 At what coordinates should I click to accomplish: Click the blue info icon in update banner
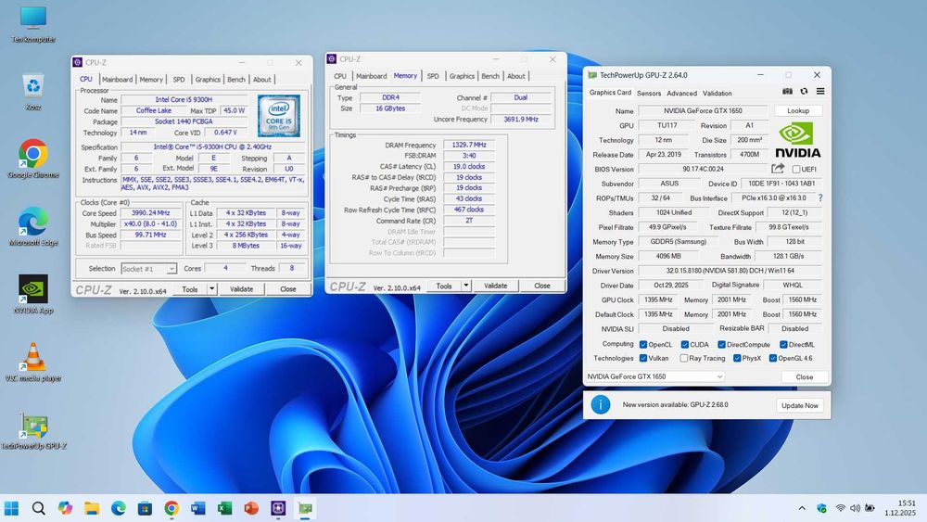pos(601,404)
